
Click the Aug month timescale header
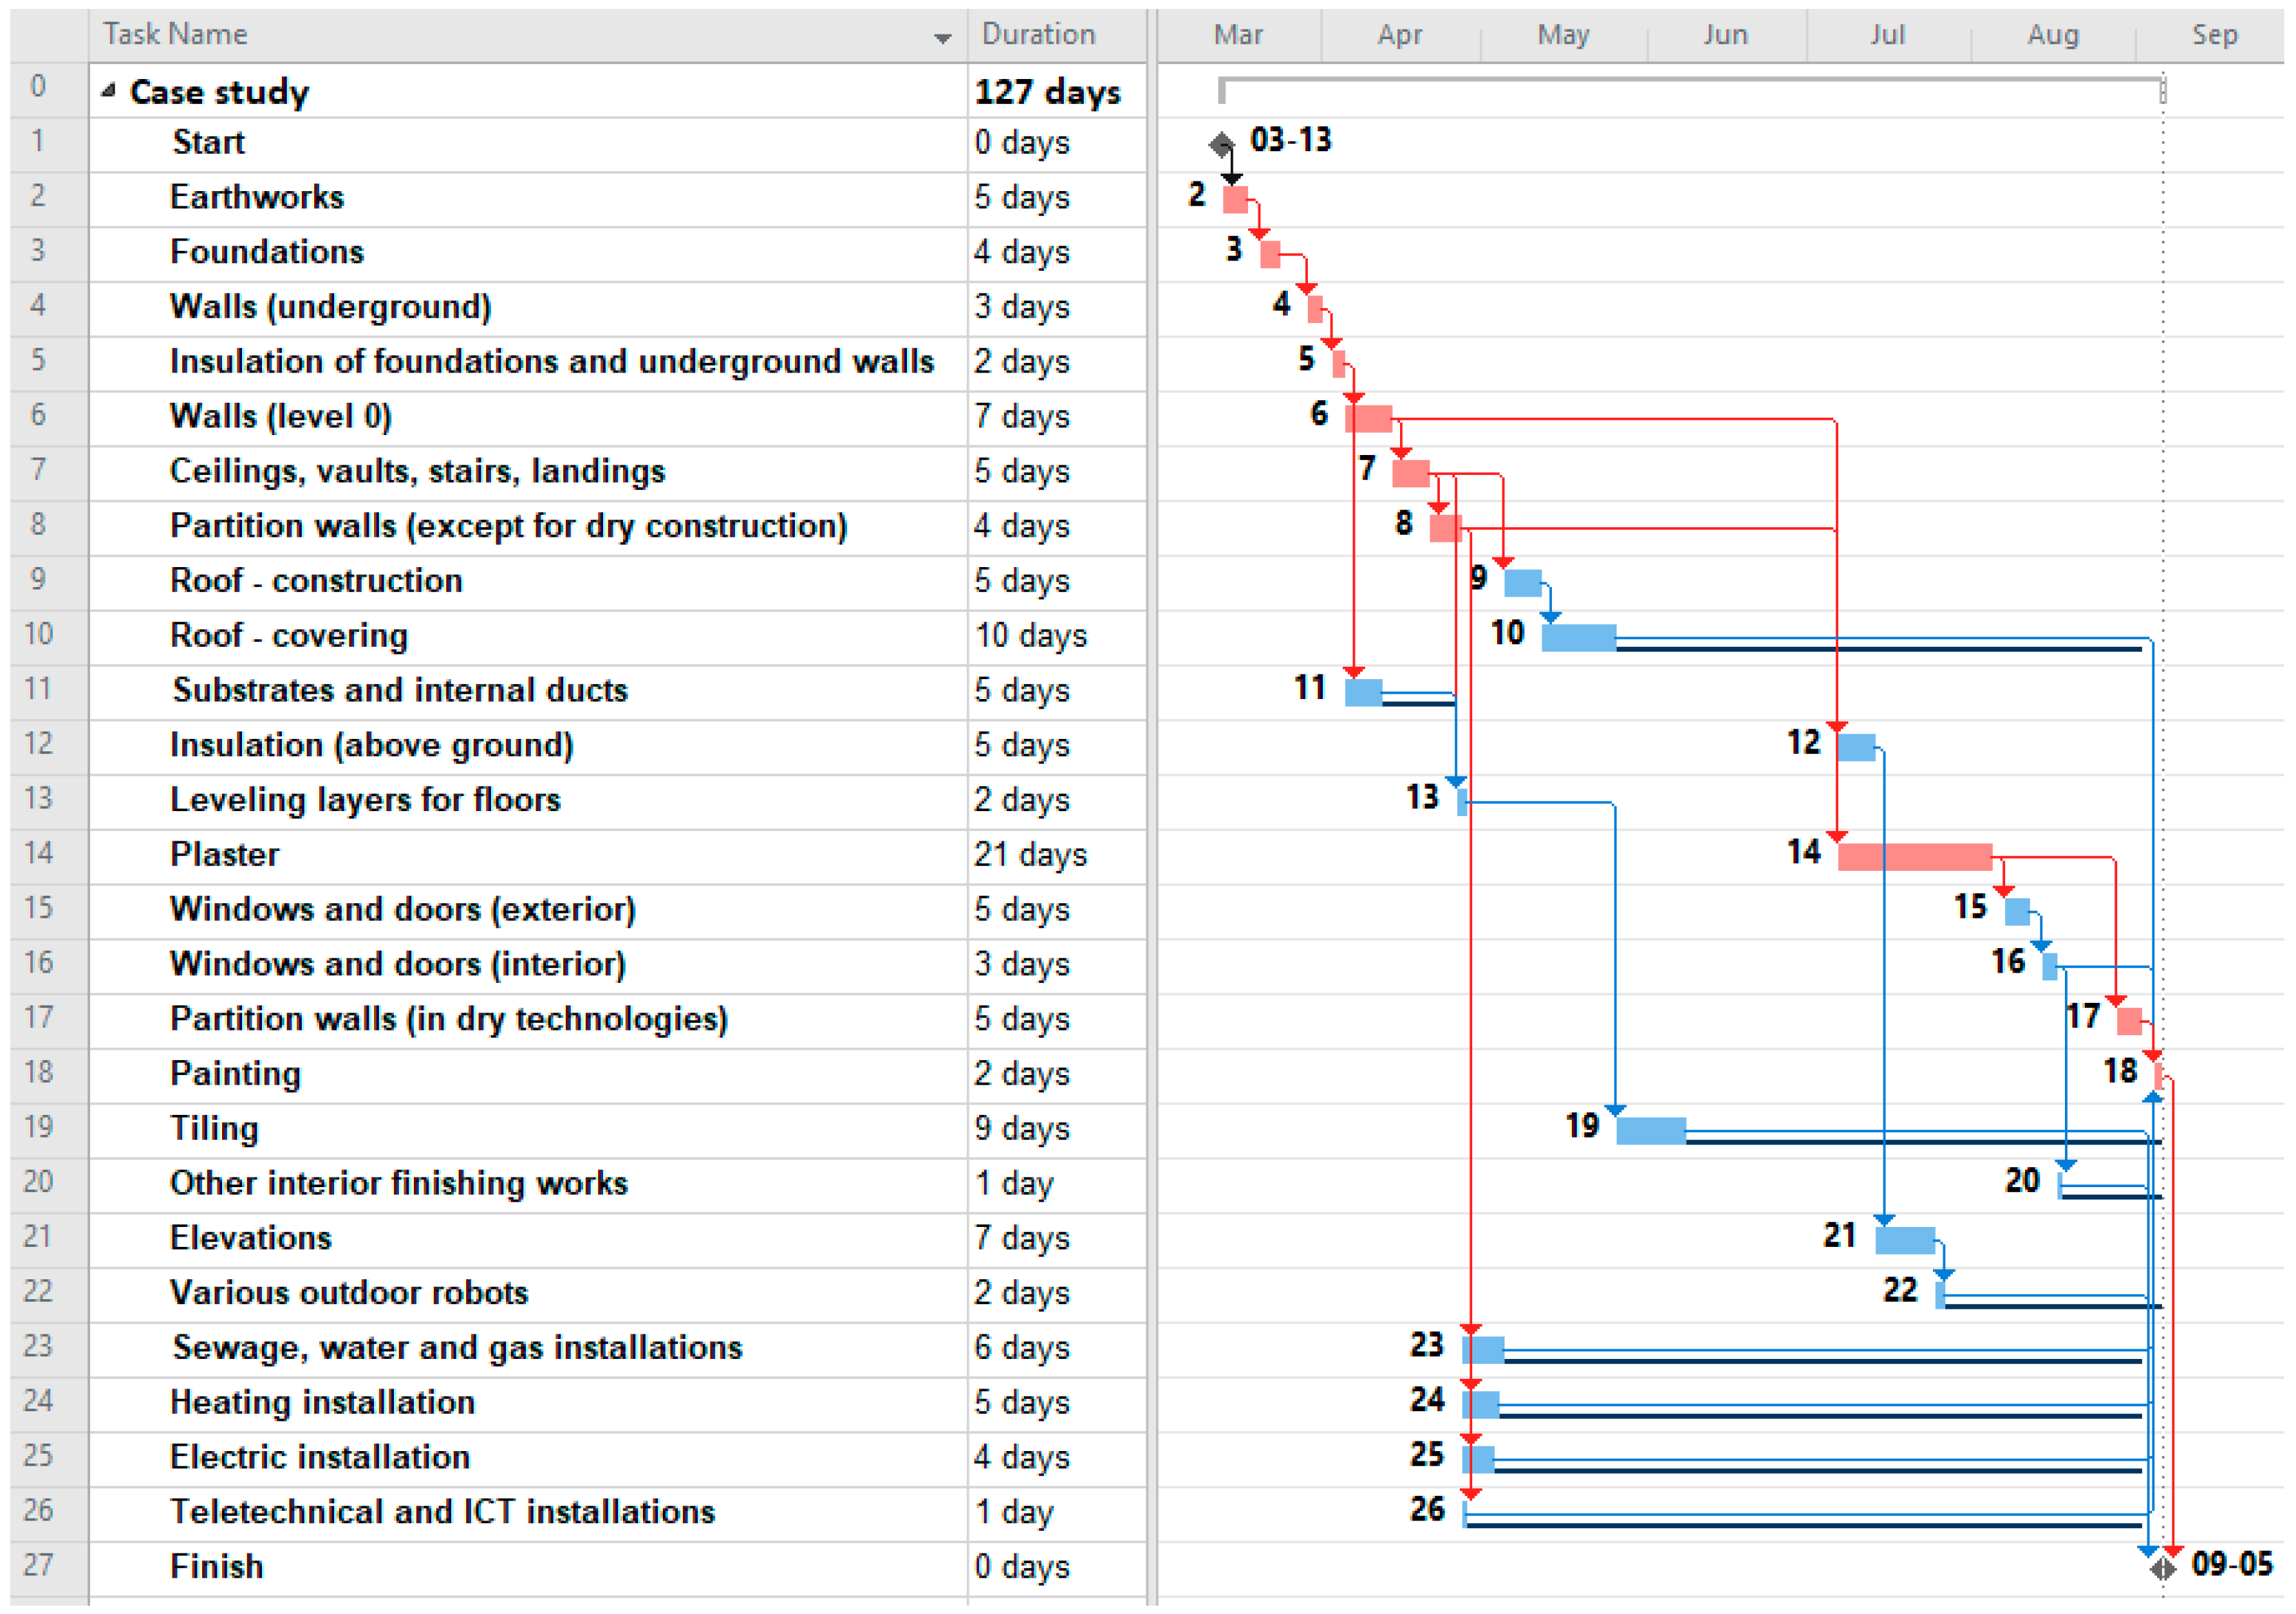click(2052, 34)
